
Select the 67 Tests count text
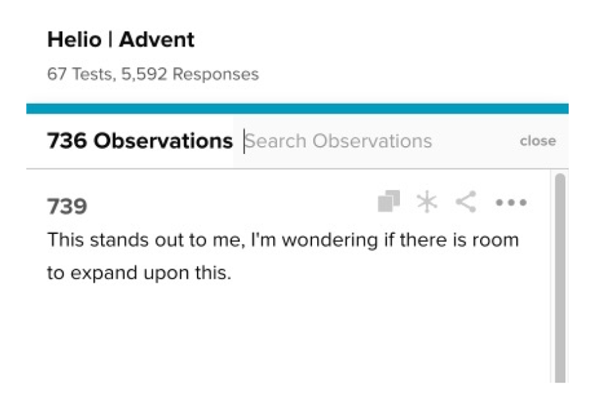[x=81, y=75]
